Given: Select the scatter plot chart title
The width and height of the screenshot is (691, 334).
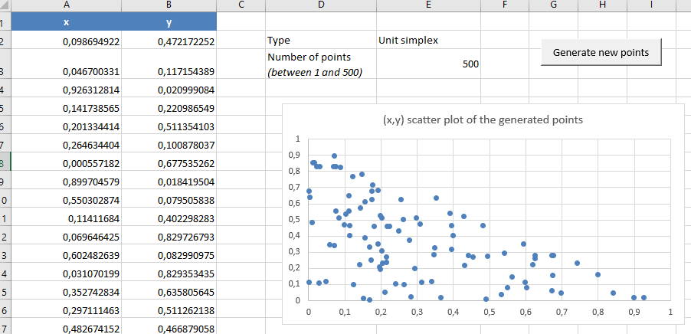Looking at the screenshot, I should (482, 120).
